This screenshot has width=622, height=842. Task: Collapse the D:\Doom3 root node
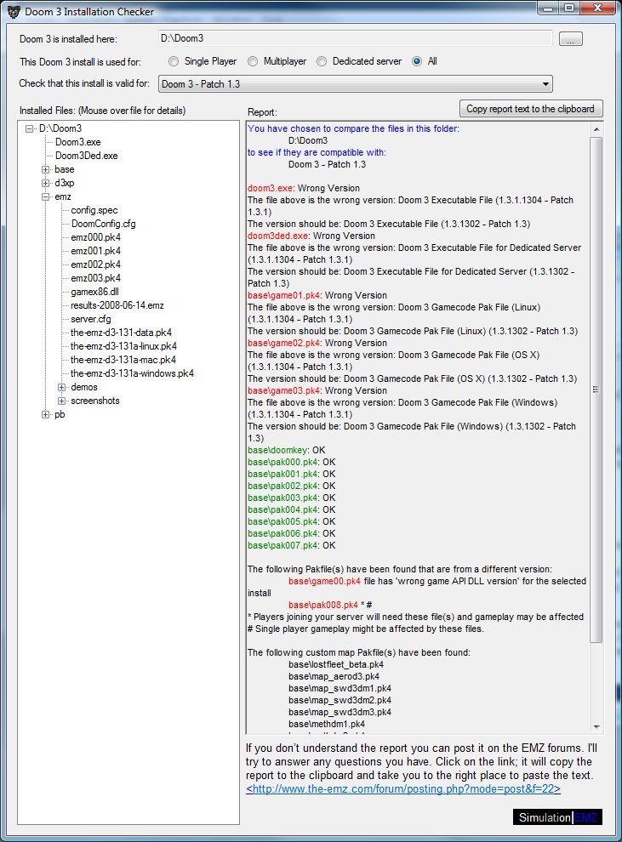tap(30, 129)
